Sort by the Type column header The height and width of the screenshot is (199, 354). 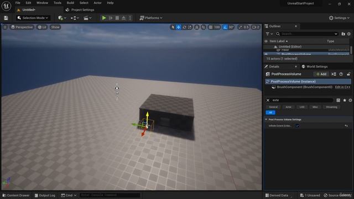pyautogui.click(x=331, y=41)
